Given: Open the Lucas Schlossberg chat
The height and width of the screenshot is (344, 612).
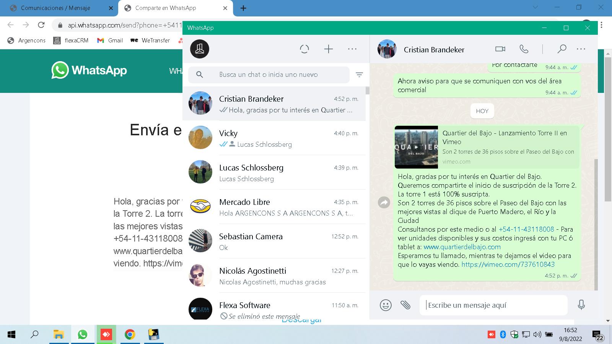Looking at the screenshot, I should [274, 172].
